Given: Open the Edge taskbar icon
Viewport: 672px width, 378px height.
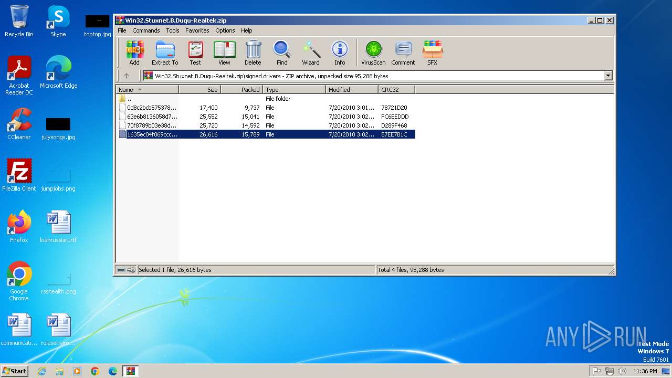Looking at the screenshot, I should (113, 371).
